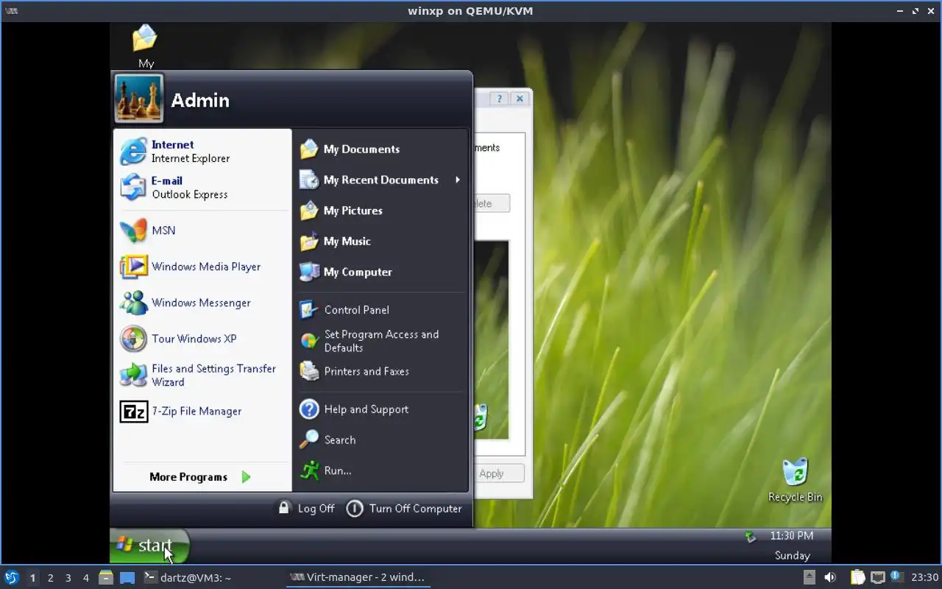This screenshot has height=589, width=942.
Task: Switch to workspace 2 on host panel
Action: click(x=50, y=578)
